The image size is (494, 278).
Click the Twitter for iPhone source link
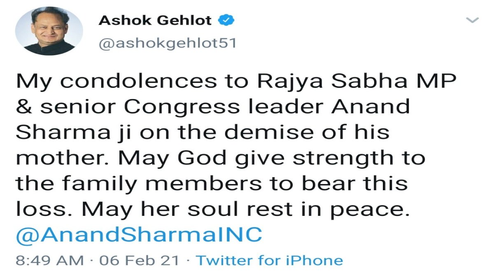click(269, 260)
